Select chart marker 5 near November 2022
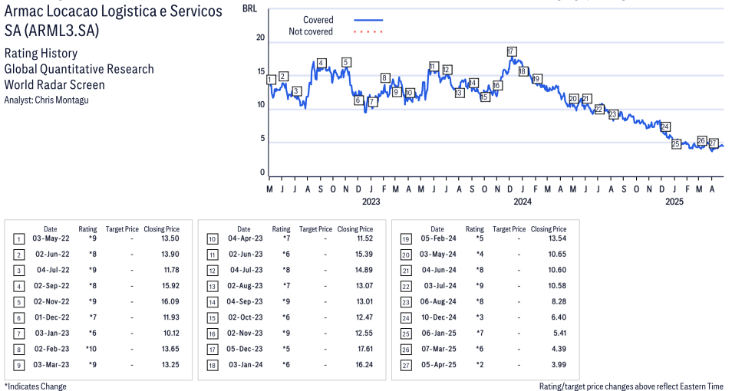 coord(346,63)
